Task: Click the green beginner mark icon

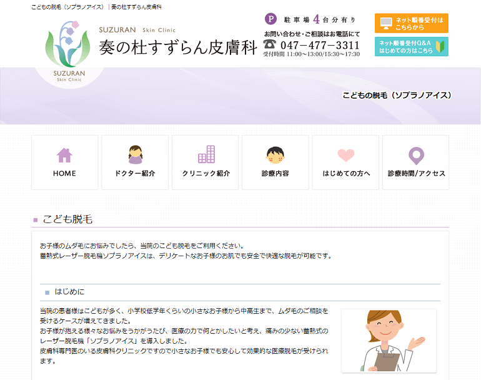Action: 440,47
